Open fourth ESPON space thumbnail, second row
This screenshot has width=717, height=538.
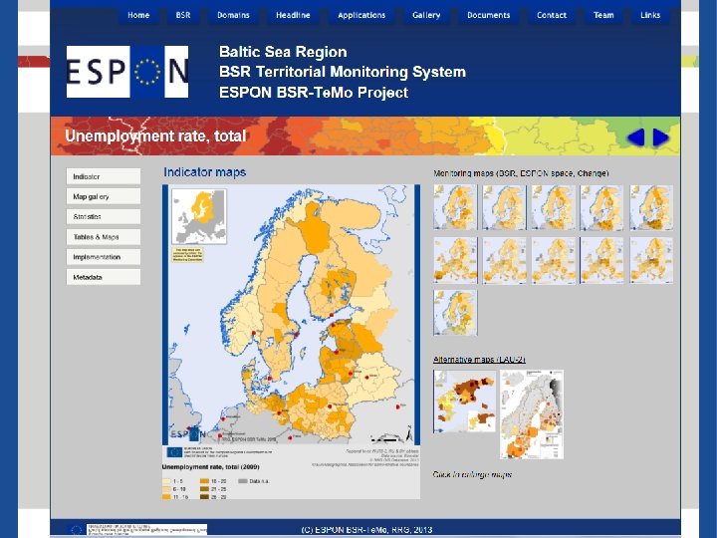coord(601,260)
